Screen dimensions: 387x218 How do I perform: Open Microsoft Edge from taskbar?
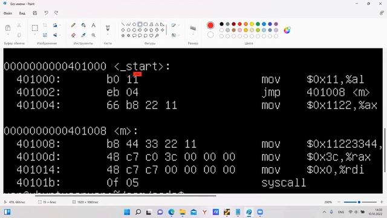(171, 212)
